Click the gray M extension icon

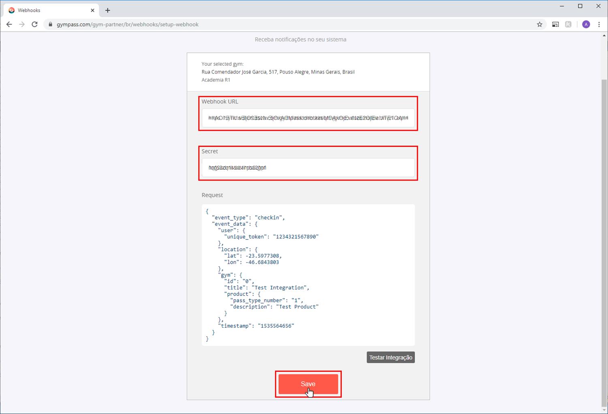568,24
